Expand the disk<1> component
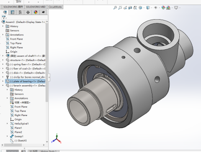The image size is (201, 152). point(3,73)
